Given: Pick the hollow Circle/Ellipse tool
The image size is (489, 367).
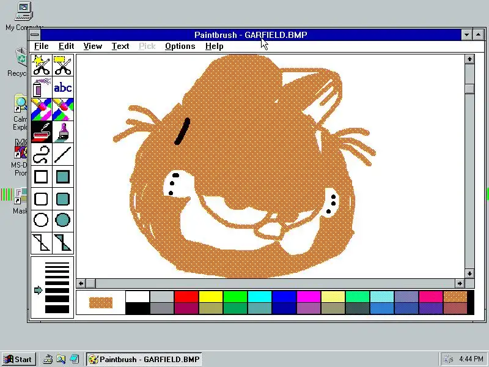Looking at the screenshot, I should [42, 221].
